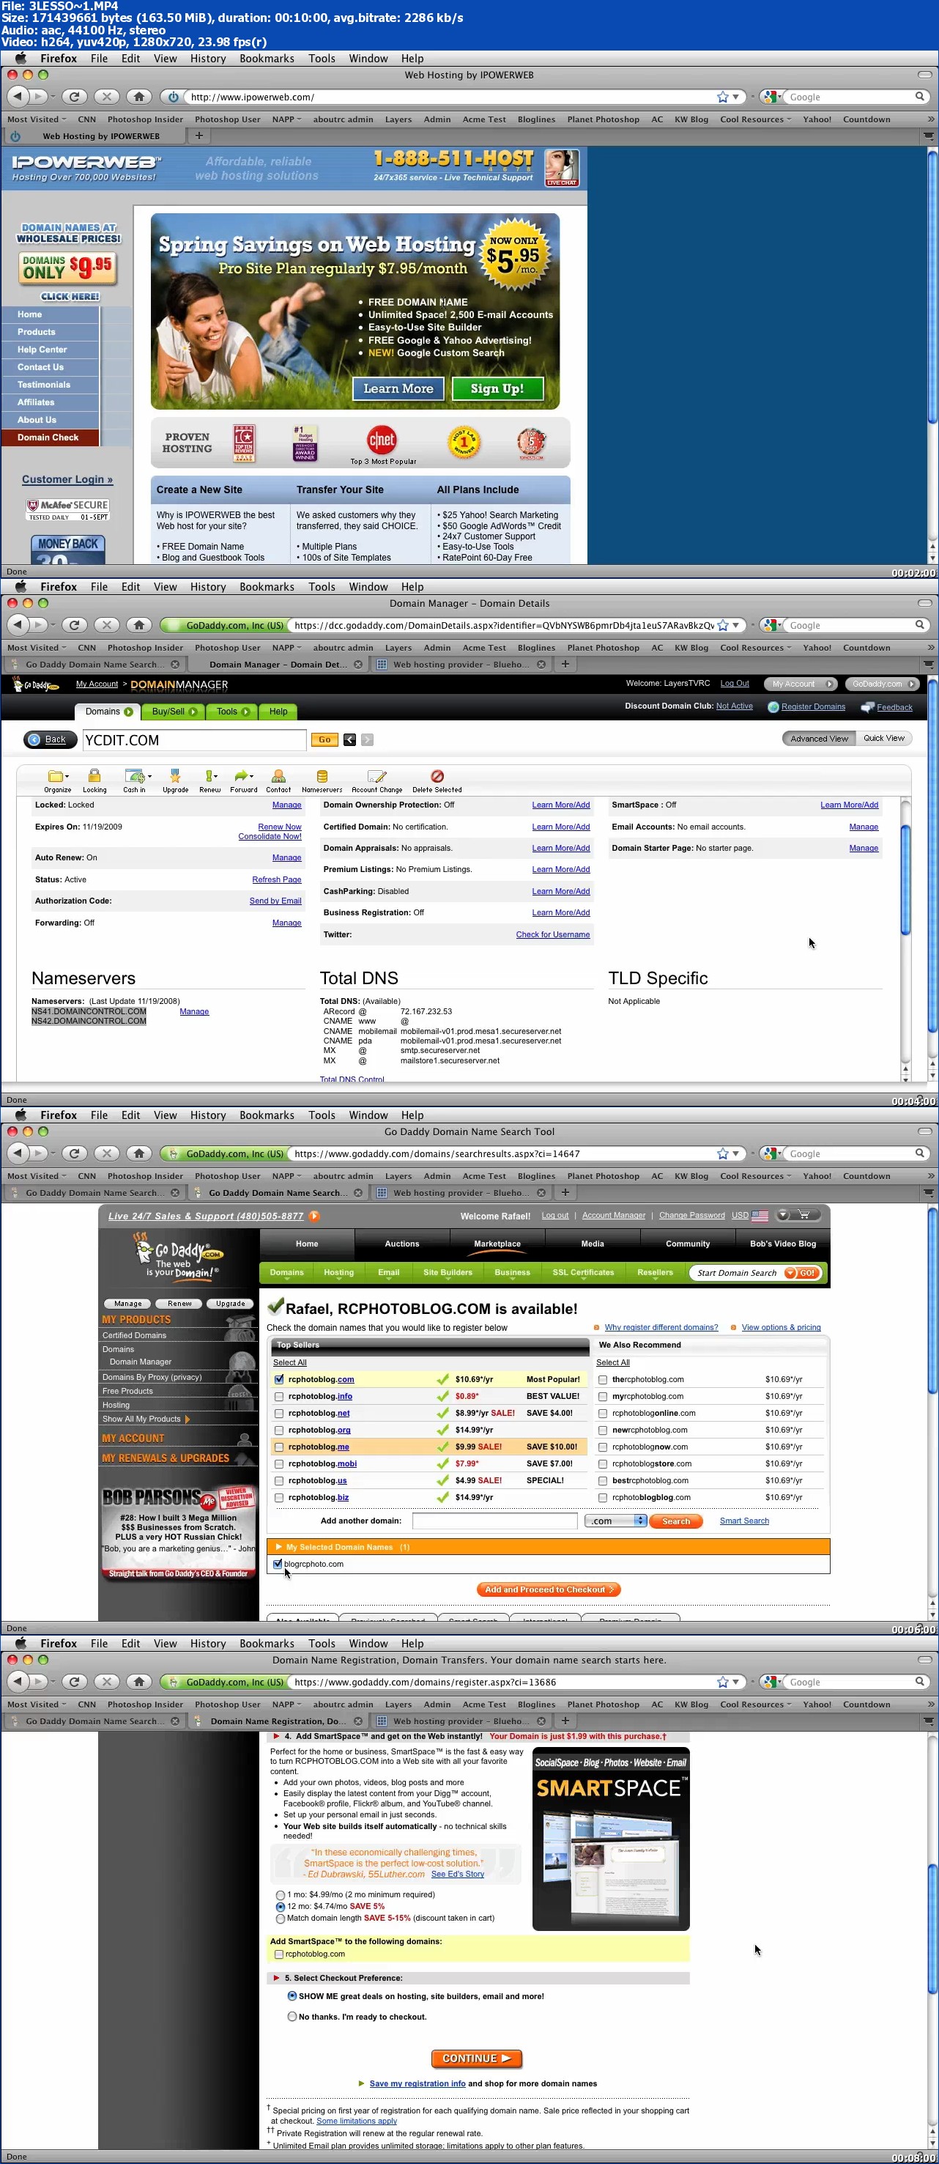939x2164 pixels.
Task: Click the Customer Login link
Action: pos(67,480)
